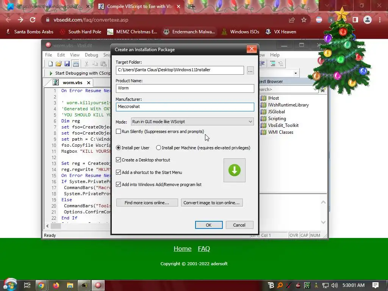Screen dimensions: 388x291
Task: Open the File menu in VbsEdit
Action: 48,55
